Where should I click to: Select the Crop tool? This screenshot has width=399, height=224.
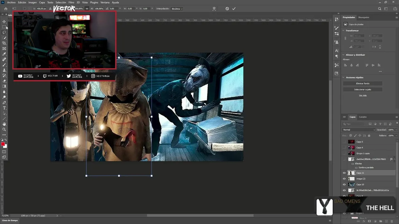click(x=4, y=43)
